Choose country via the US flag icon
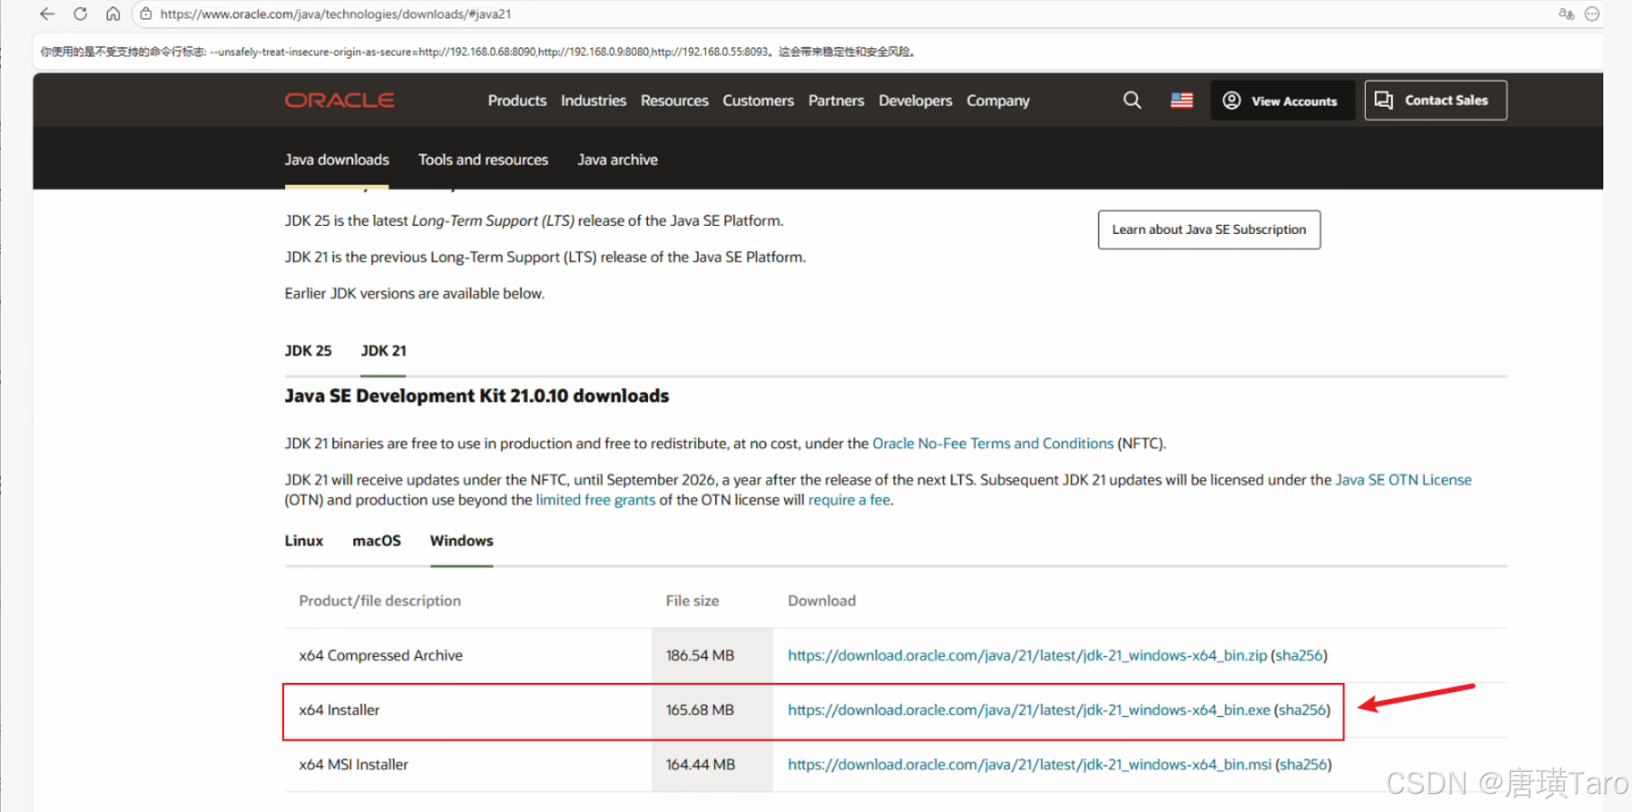Viewport: 1632px width, 812px height. [x=1182, y=100]
